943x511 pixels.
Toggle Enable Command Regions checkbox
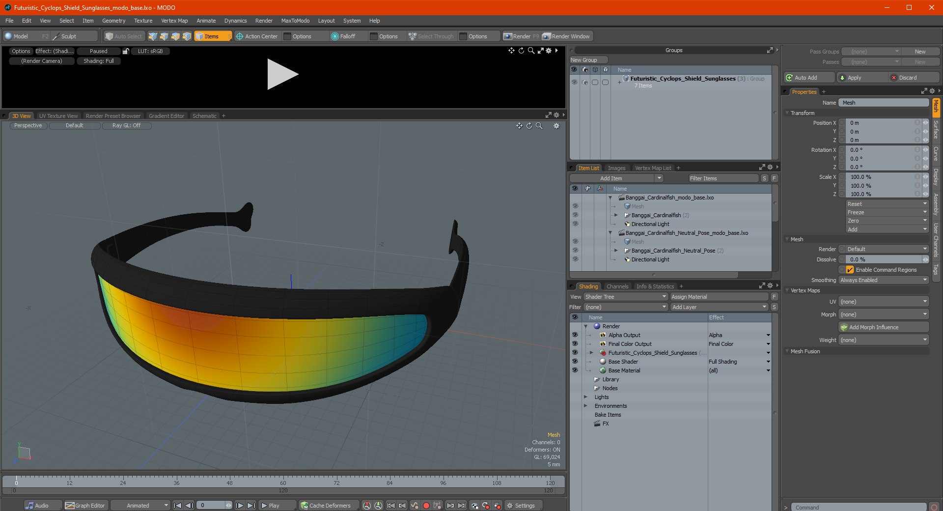coord(850,270)
